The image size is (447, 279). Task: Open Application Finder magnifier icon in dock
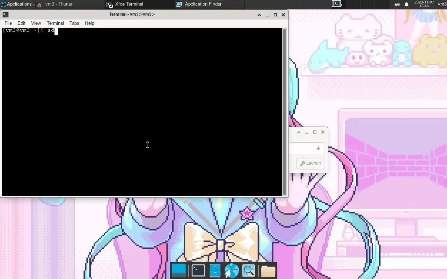249,271
